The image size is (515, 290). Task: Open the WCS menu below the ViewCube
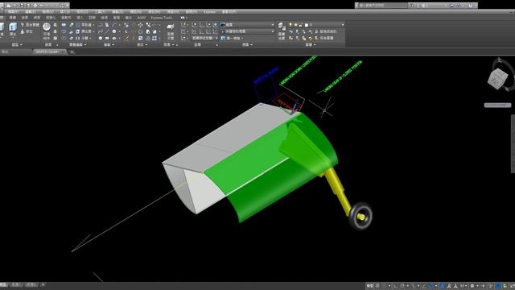pos(497,106)
